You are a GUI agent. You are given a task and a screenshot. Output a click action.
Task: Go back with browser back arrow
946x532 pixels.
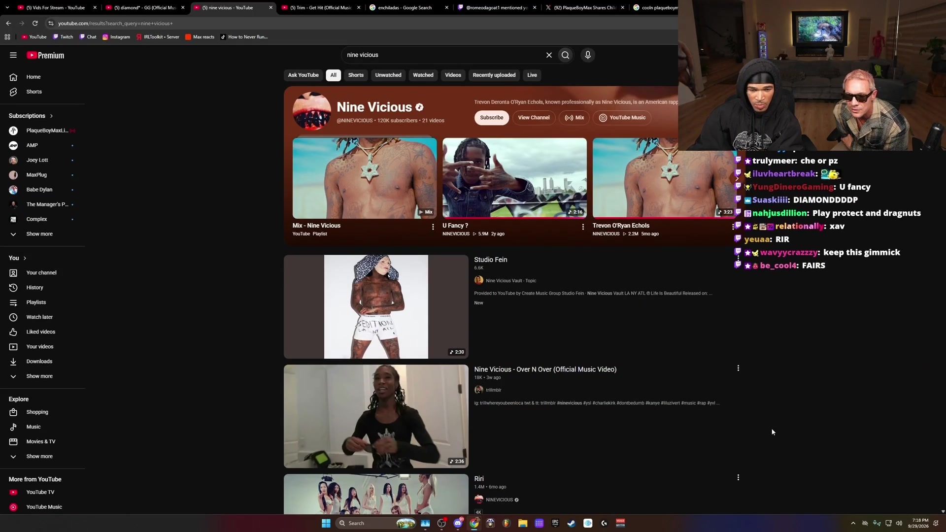coord(8,23)
